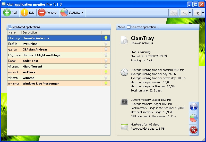Click the Recorded data size line
This screenshot has height=142, width=206.
click(x=148, y=129)
